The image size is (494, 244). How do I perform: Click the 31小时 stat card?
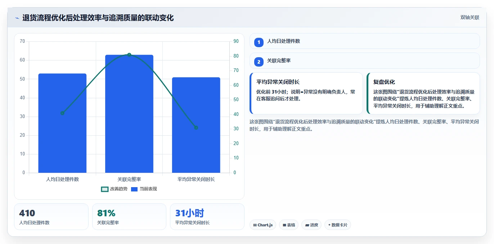click(x=207, y=217)
